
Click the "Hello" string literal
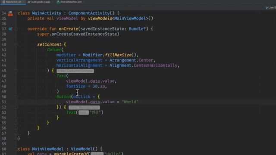click(x=112, y=154)
